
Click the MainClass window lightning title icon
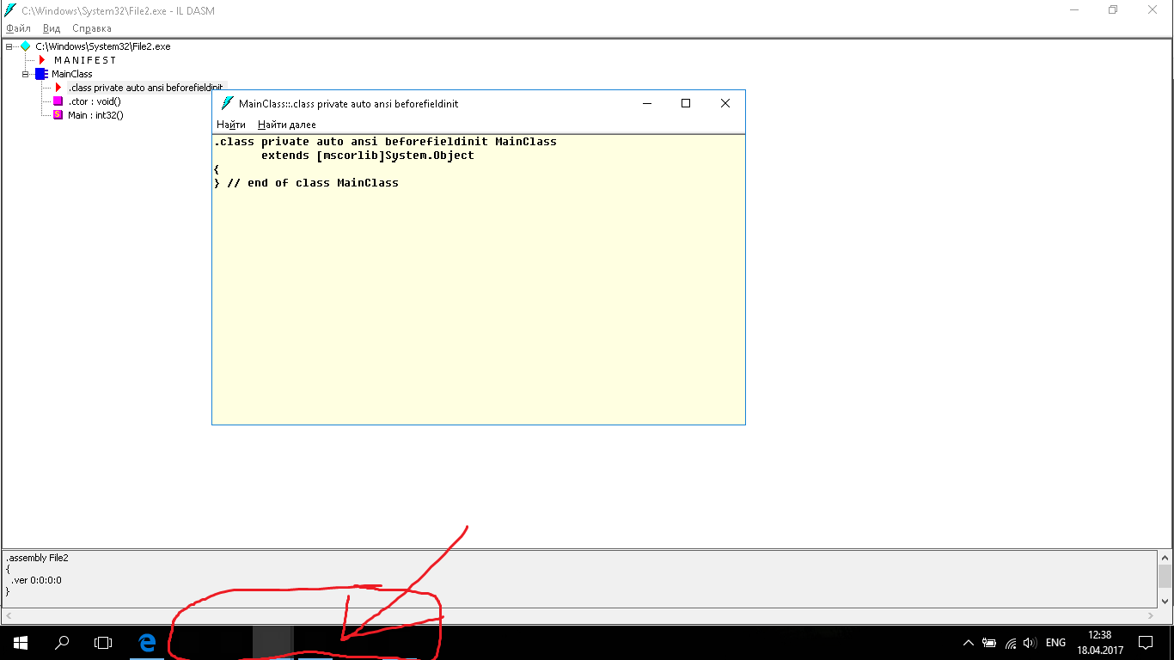coord(227,103)
